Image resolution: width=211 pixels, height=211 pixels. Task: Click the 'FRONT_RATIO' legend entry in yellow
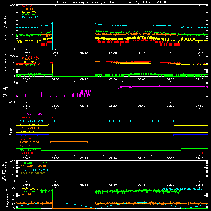coord(30,189)
